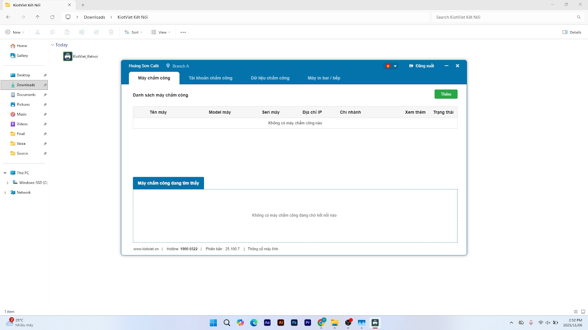
Task: Click the KiotViet app icon on the taskbar
Action: click(375, 323)
